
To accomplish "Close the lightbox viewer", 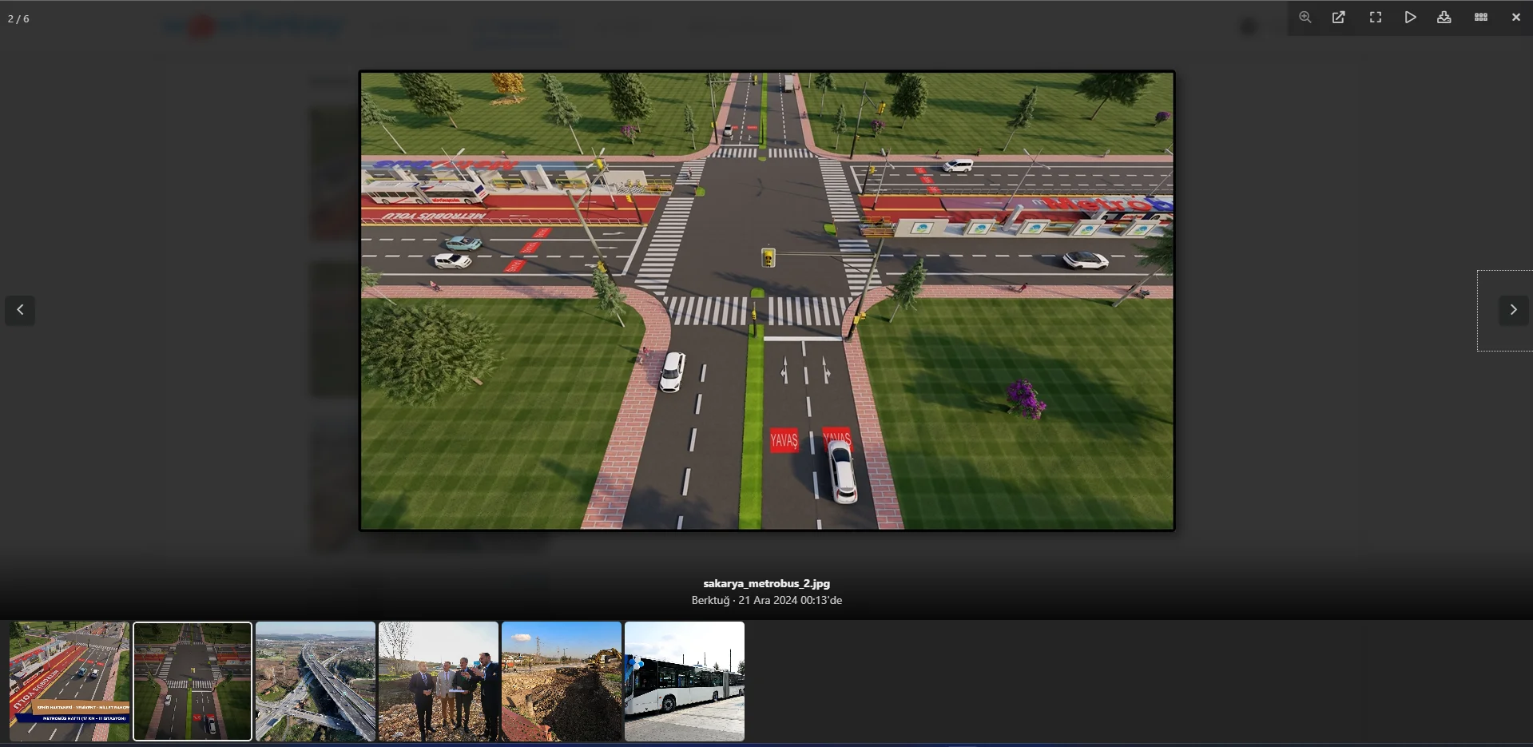I will tap(1515, 18).
